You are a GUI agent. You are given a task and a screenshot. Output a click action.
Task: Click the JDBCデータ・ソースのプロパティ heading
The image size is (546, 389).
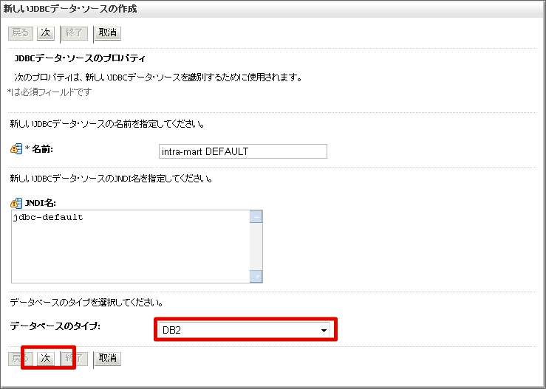coord(80,58)
